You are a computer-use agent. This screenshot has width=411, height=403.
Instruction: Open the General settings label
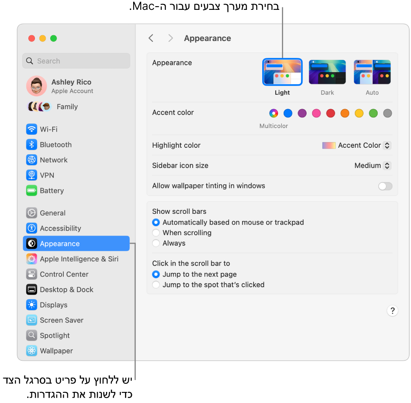pyautogui.click(x=53, y=213)
